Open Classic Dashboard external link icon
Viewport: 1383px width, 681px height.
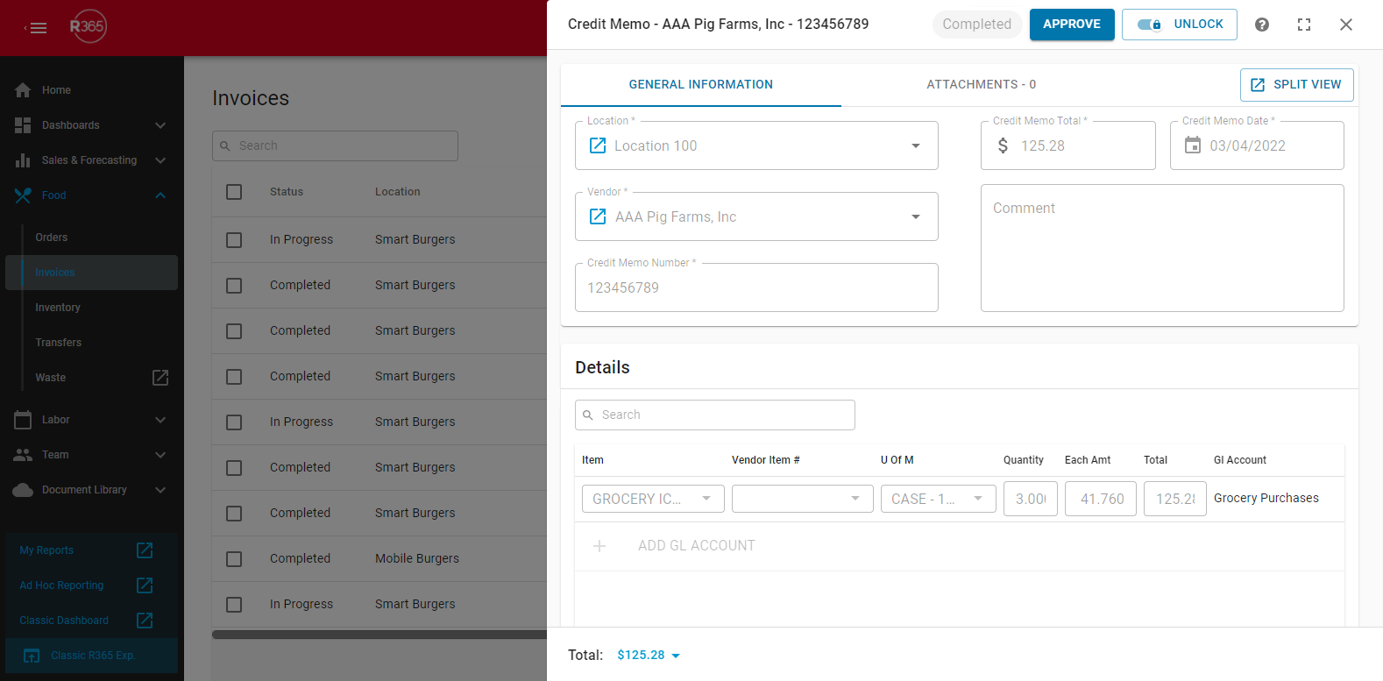[x=145, y=621]
